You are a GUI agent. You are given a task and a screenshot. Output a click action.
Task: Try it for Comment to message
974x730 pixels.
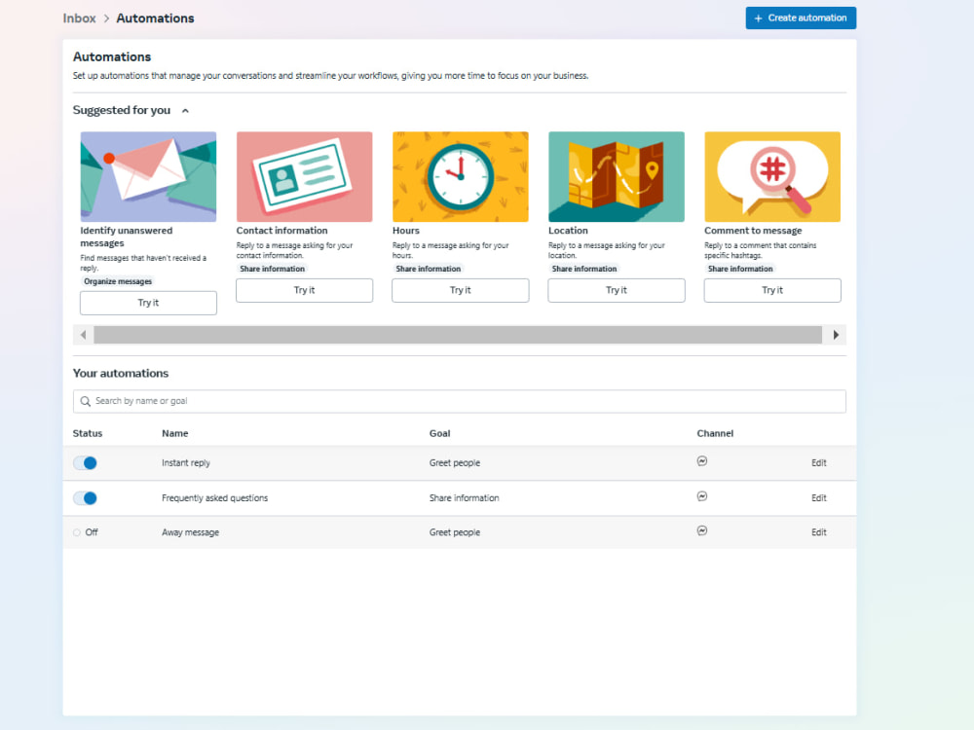772,290
